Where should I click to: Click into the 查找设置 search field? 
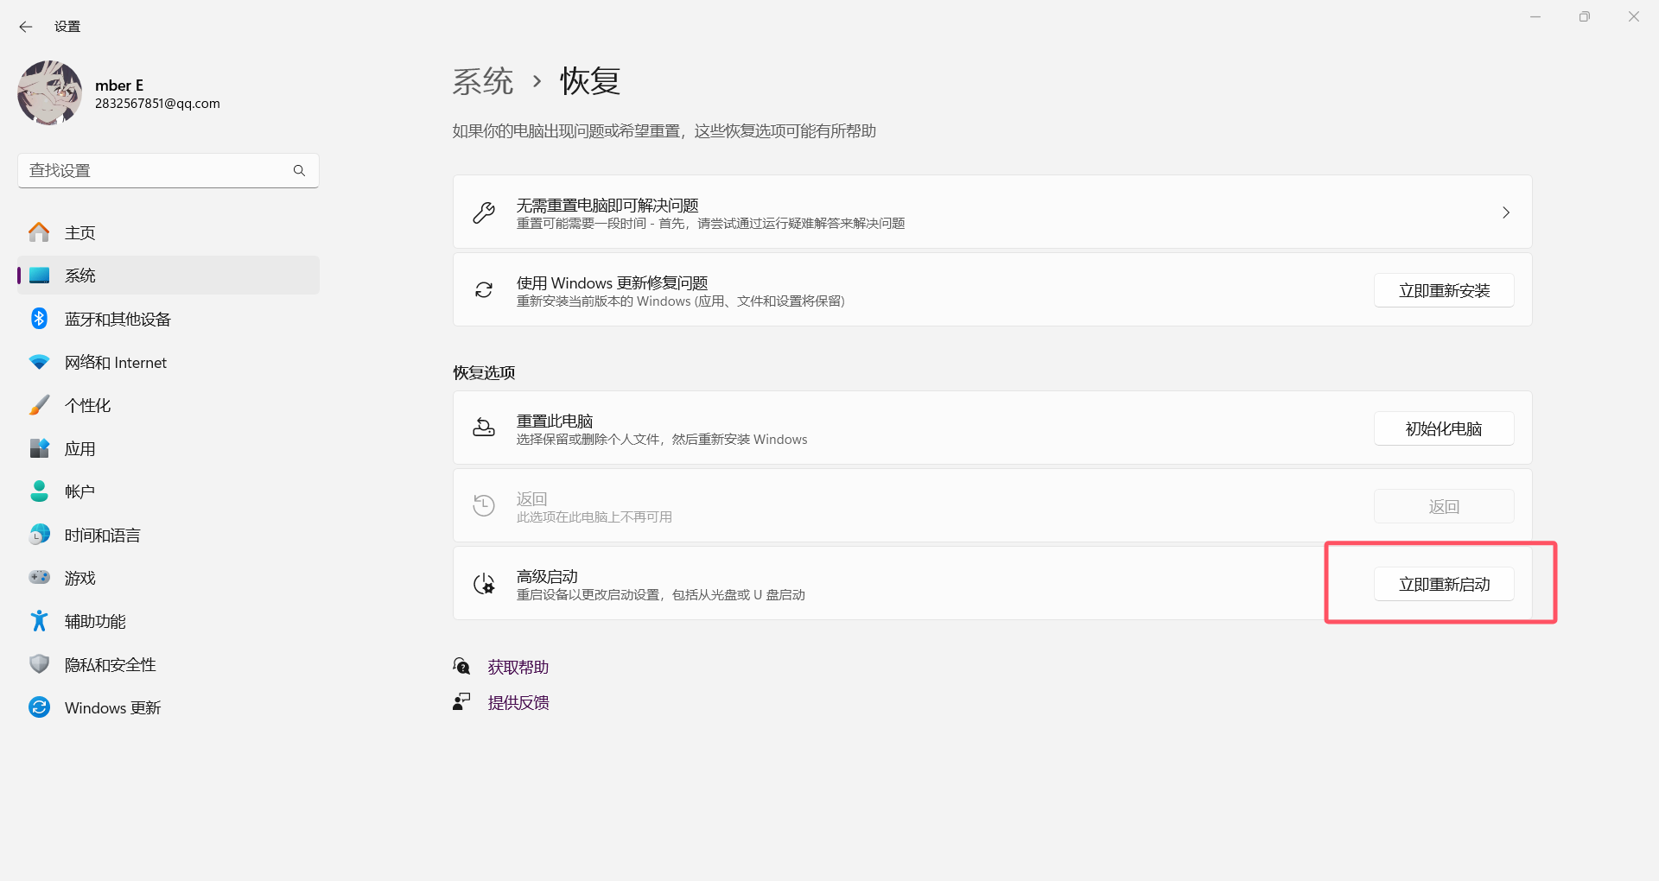(x=156, y=171)
